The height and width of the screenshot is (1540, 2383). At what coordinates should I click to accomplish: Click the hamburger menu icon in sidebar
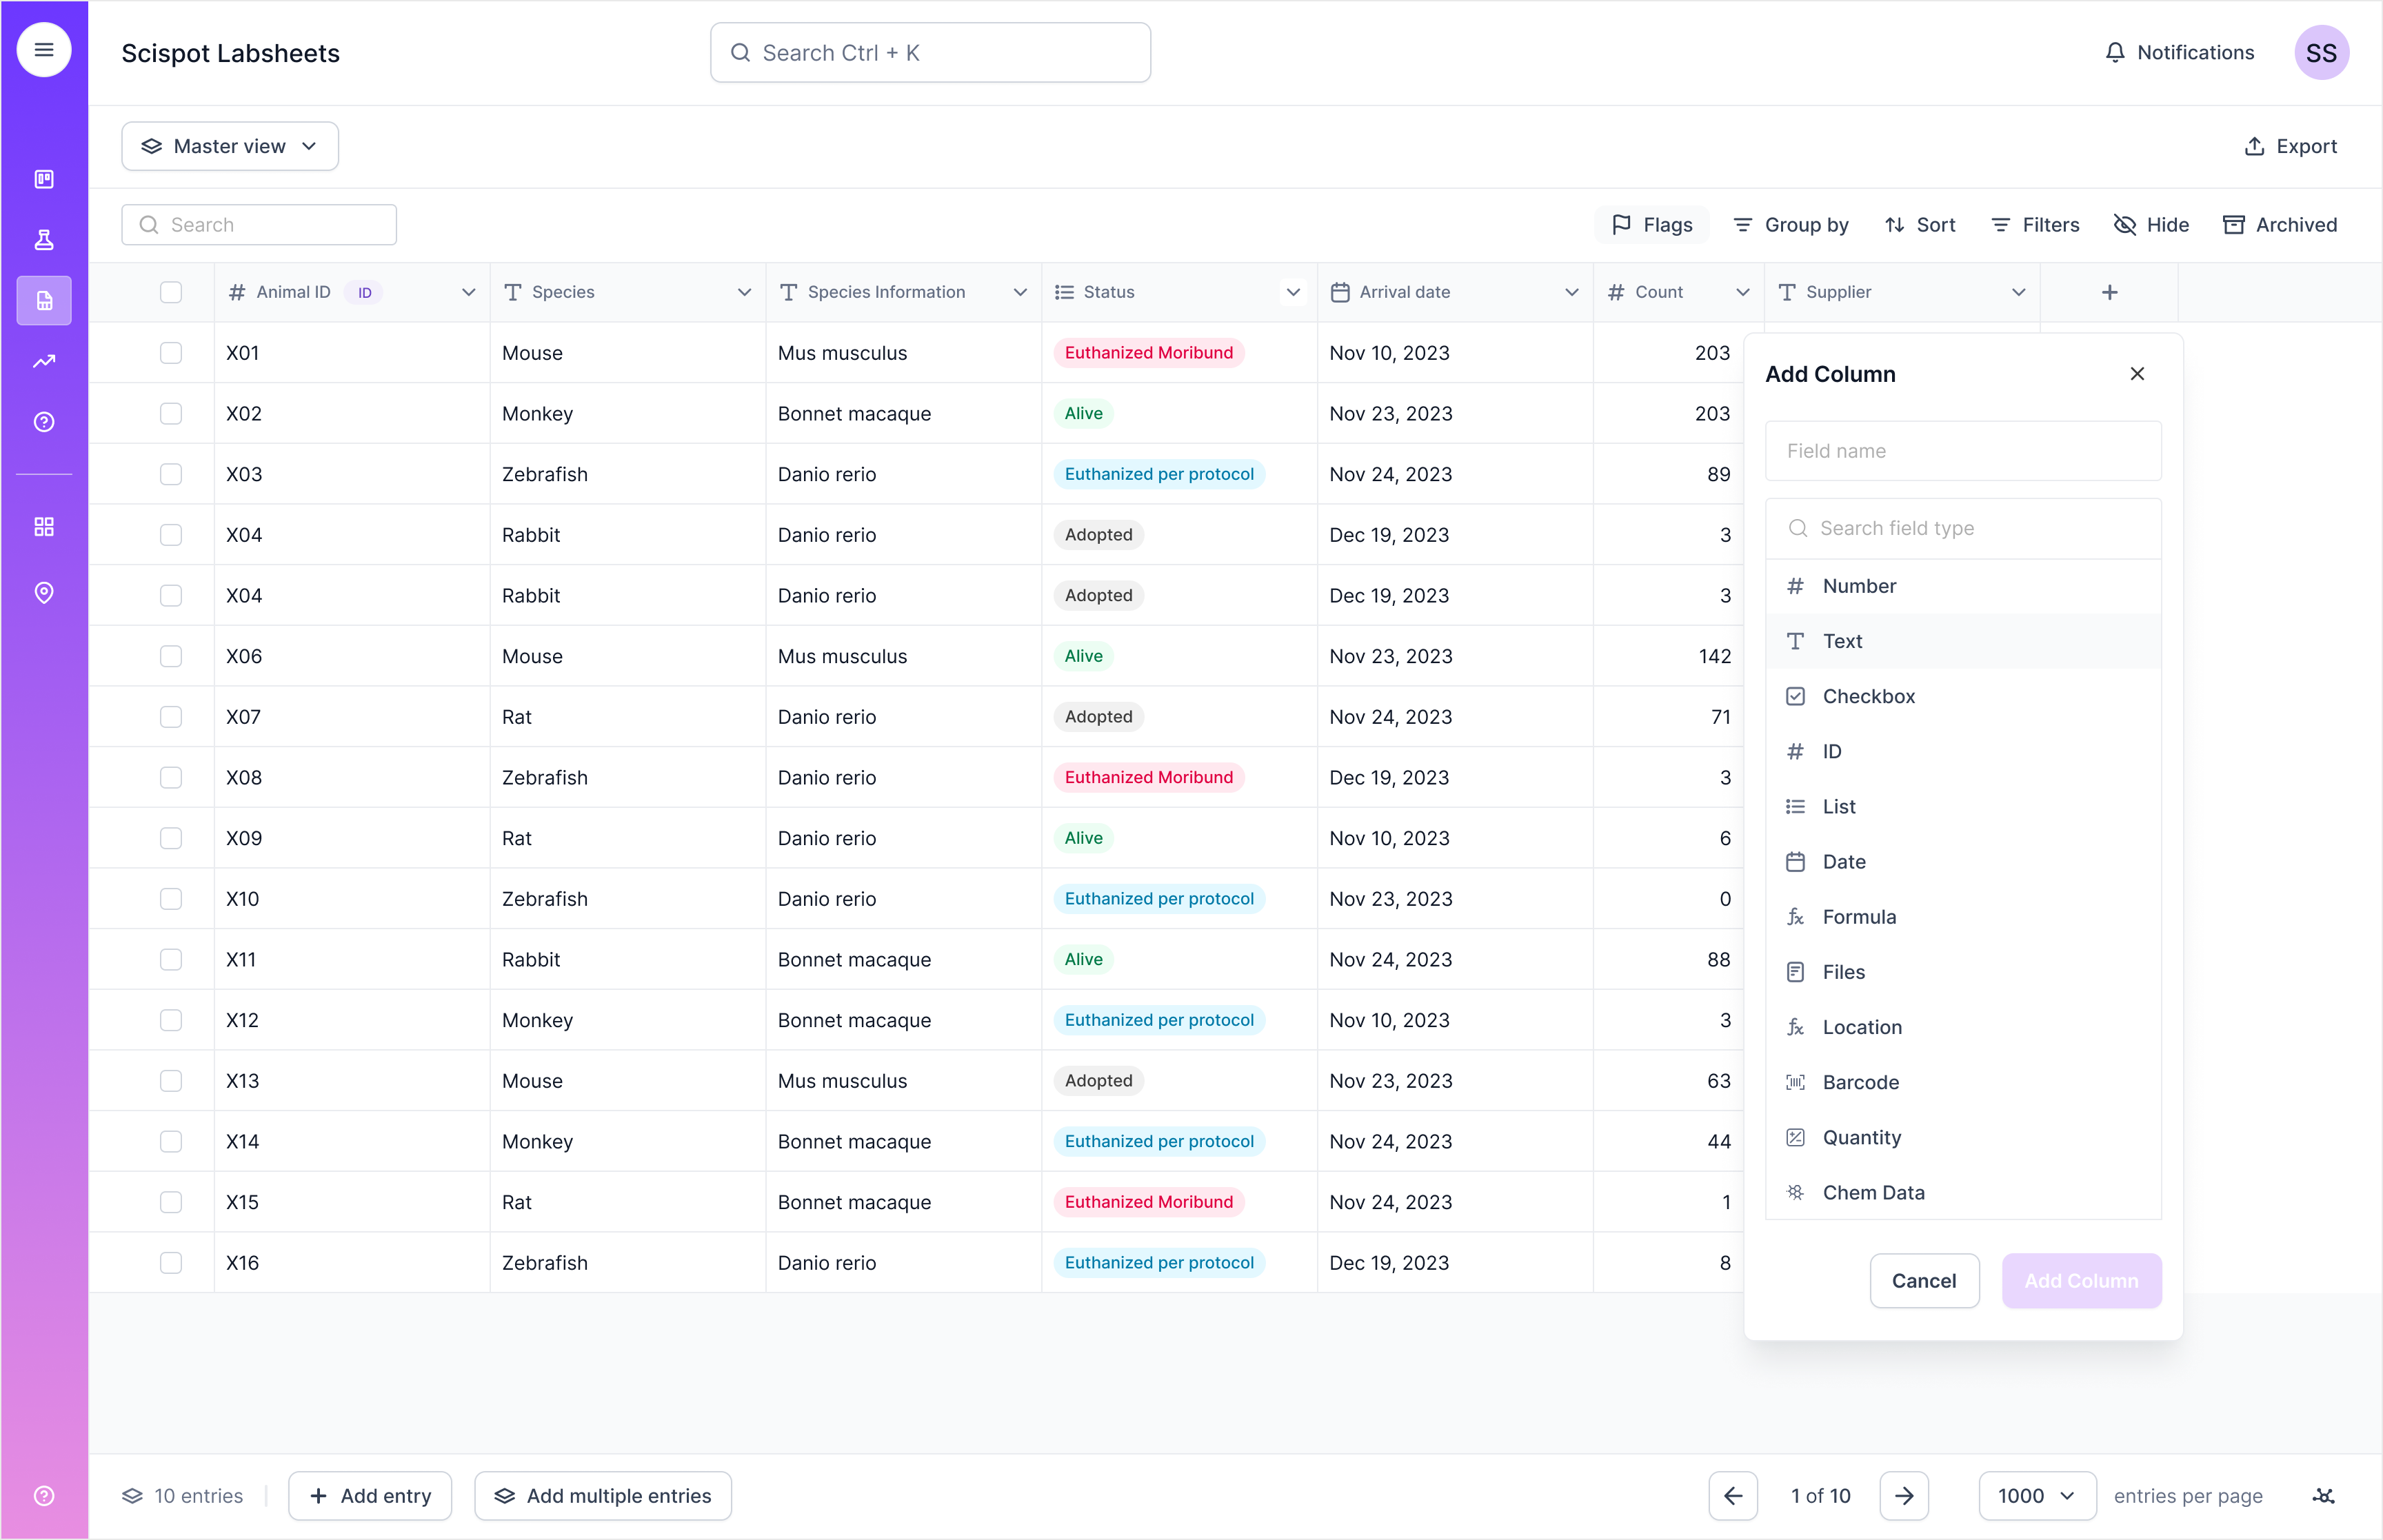(x=44, y=50)
